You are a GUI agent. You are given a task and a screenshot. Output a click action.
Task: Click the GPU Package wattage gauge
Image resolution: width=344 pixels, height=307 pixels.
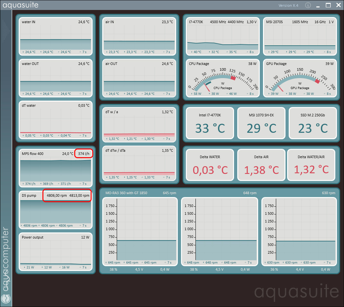coord(300,78)
